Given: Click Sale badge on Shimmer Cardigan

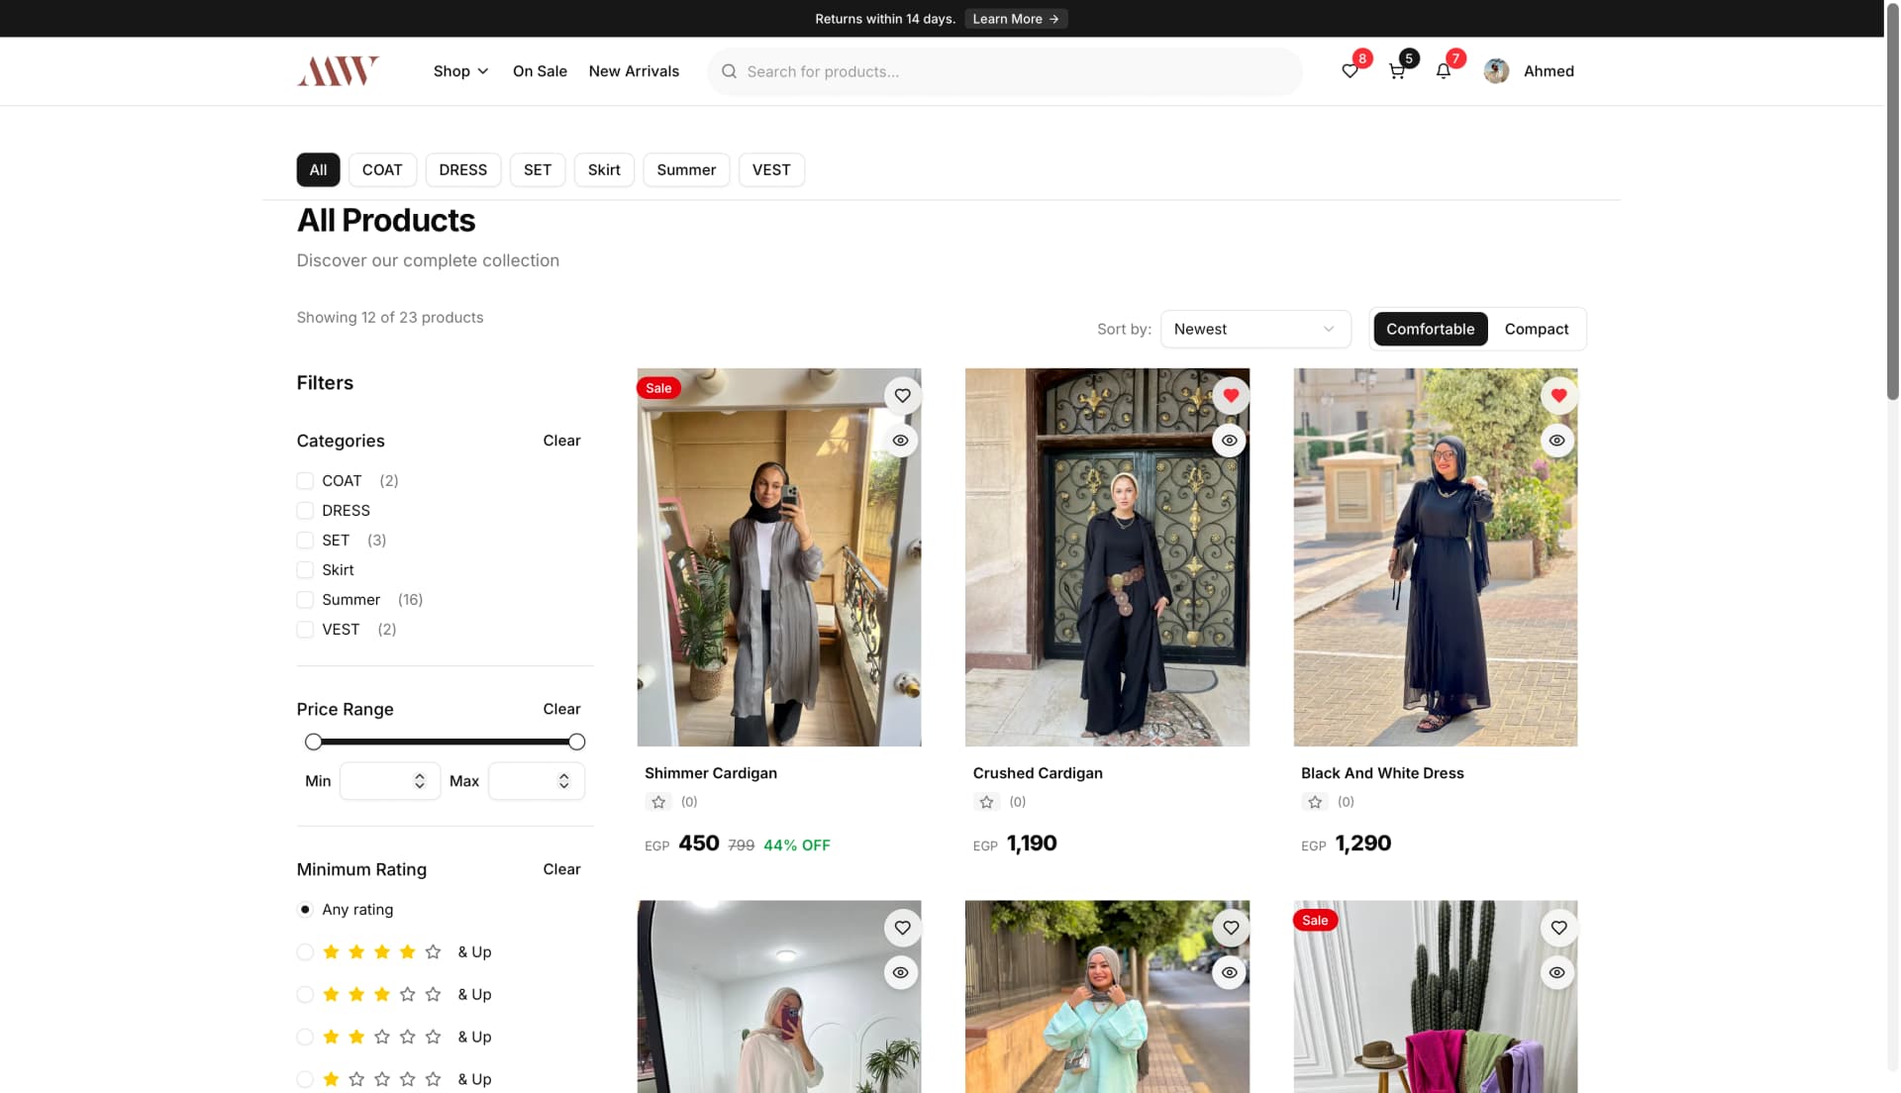Looking at the screenshot, I should click(x=658, y=388).
